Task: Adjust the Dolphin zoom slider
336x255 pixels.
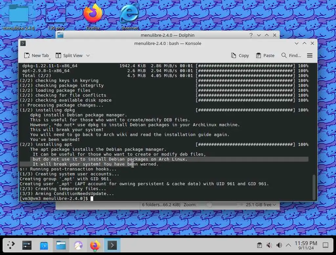Action: (221, 205)
